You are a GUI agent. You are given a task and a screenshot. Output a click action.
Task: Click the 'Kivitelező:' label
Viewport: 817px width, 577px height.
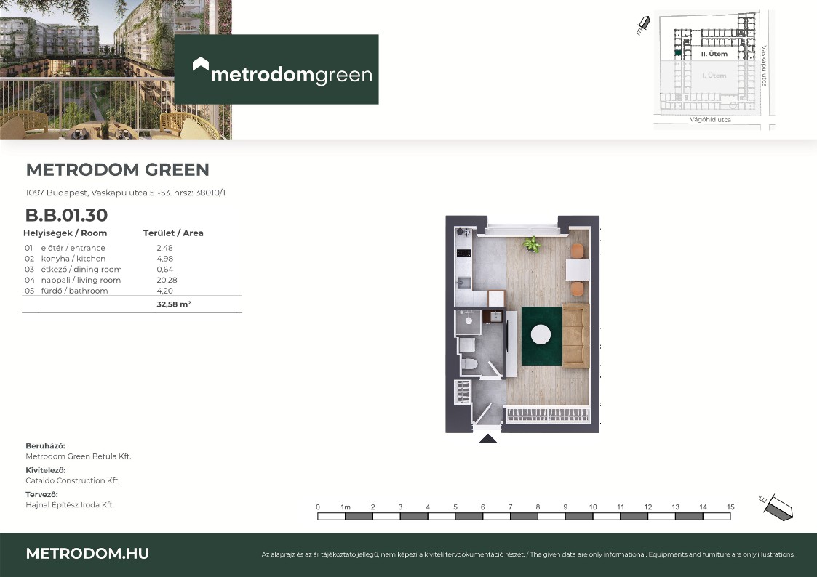click(46, 470)
